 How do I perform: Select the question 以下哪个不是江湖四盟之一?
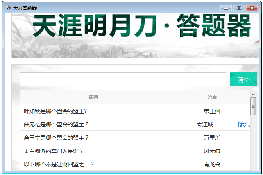click(59, 164)
